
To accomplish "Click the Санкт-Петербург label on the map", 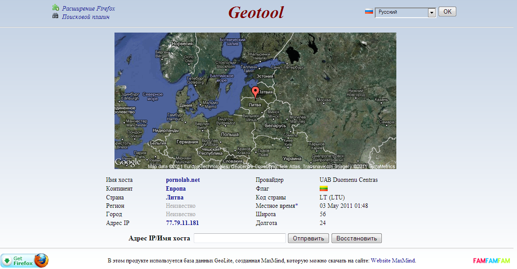I will (x=287, y=67).
